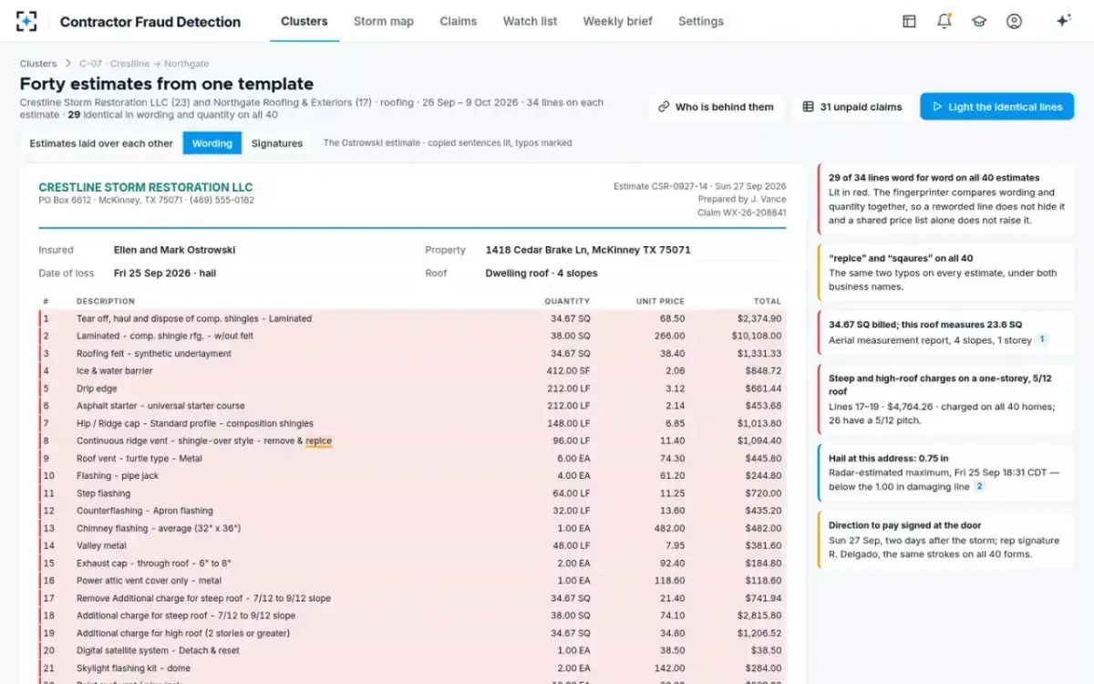Viewport: 1094px width, 684px height.
Task: Select Estimates laid over each other view
Action: 101,143
